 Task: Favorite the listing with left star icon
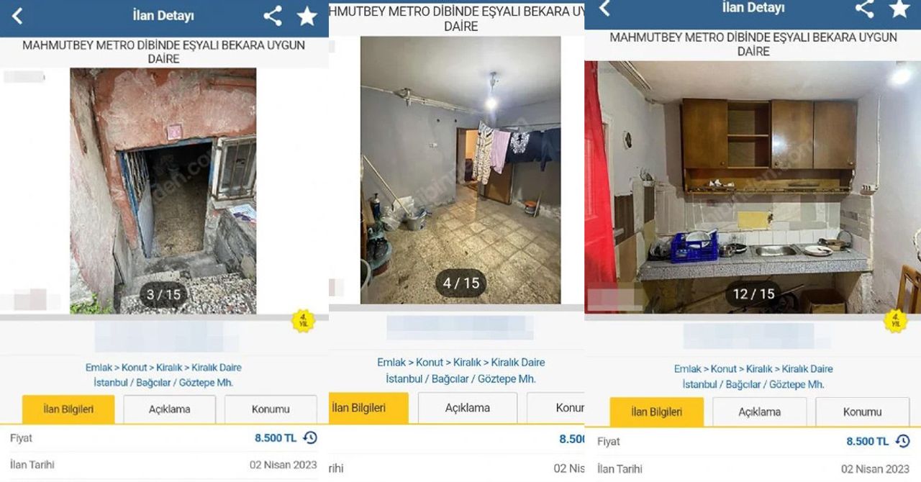coord(307,16)
